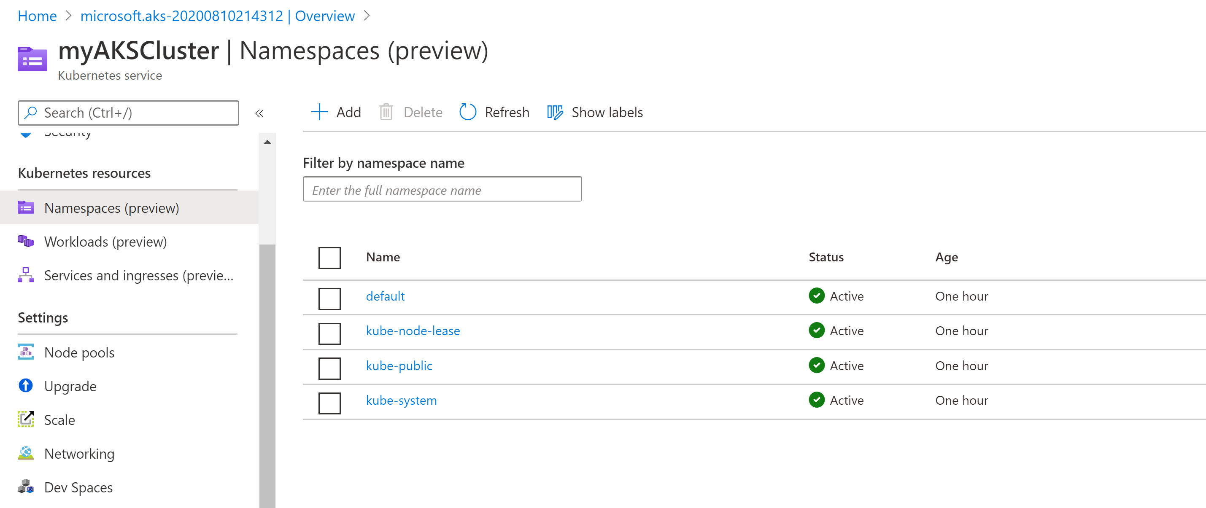Open Workloads (preview) menu item
The height and width of the screenshot is (508, 1206).
pos(129,242)
